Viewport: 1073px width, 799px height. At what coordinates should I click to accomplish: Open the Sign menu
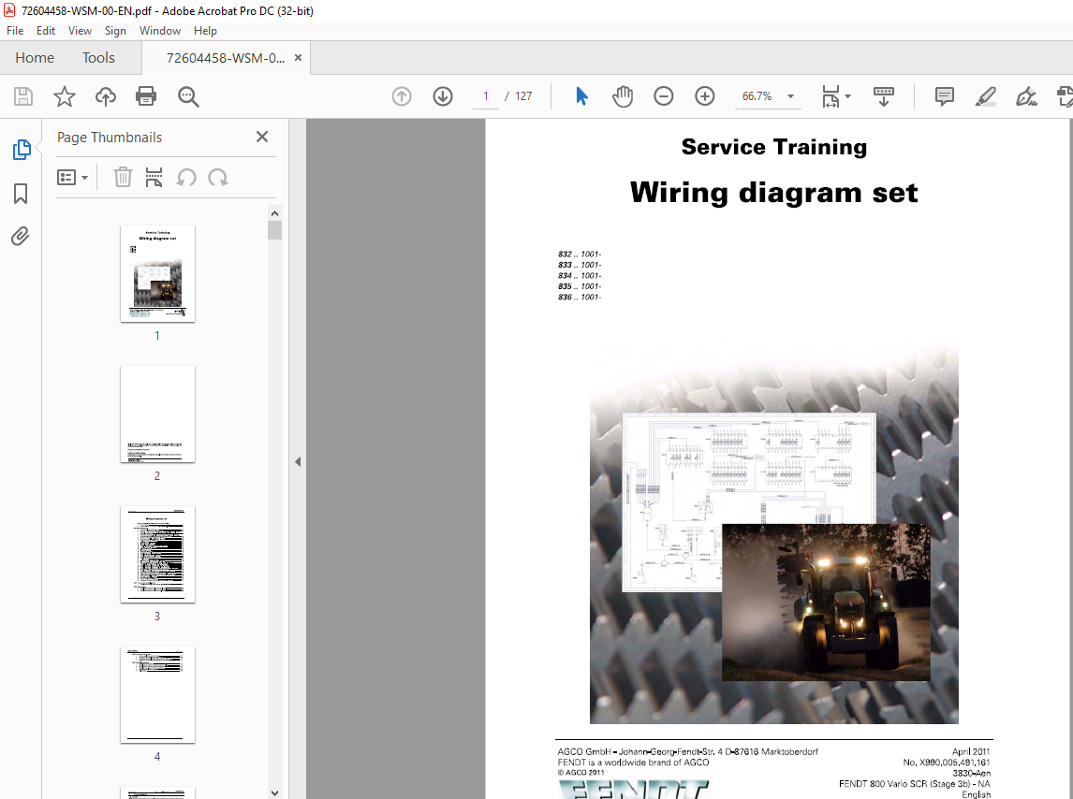point(116,31)
